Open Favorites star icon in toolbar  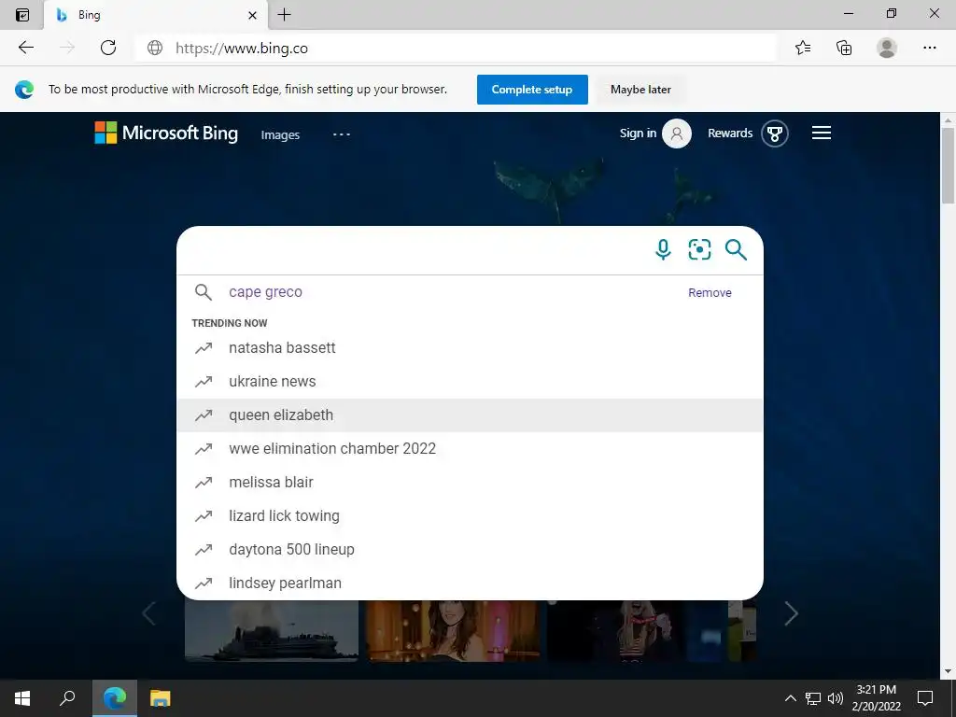pyautogui.click(x=803, y=48)
